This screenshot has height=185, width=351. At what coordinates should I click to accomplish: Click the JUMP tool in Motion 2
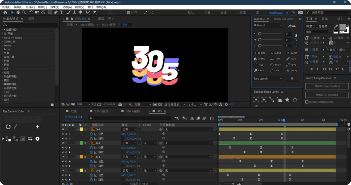click(x=275, y=59)
